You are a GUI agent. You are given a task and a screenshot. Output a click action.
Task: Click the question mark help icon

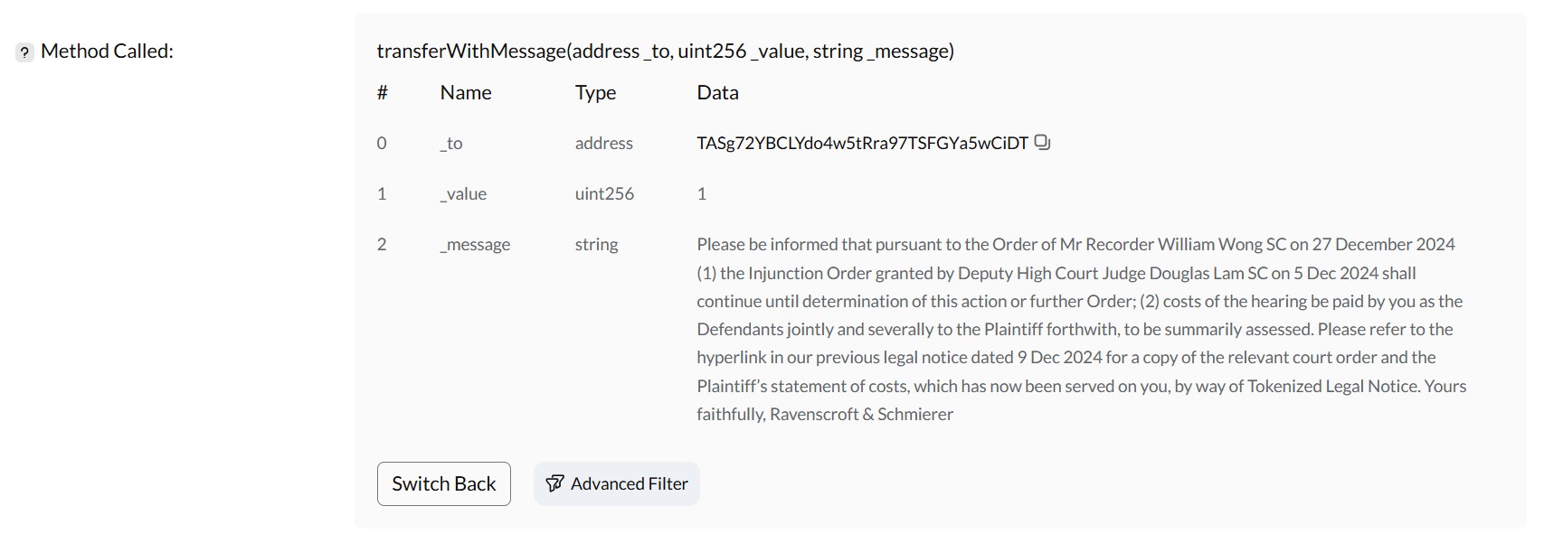pos(24,52)
